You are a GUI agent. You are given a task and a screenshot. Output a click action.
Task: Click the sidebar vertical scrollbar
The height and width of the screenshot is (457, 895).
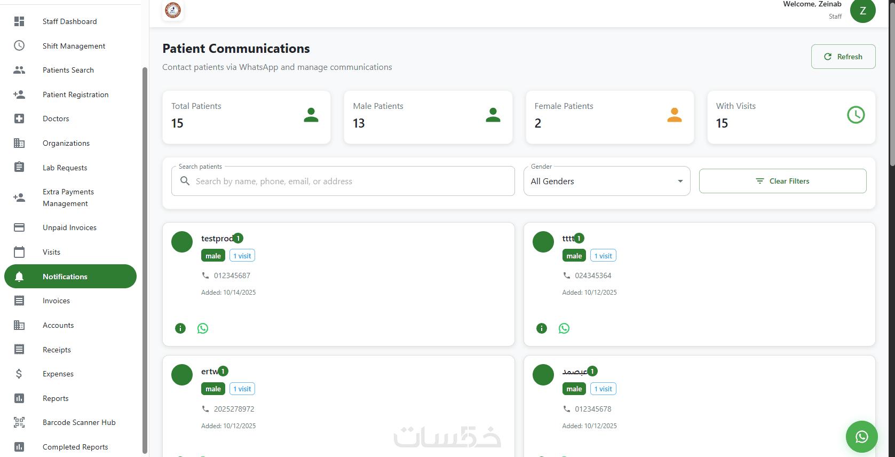pyautogui.click(x=145, y=256)
